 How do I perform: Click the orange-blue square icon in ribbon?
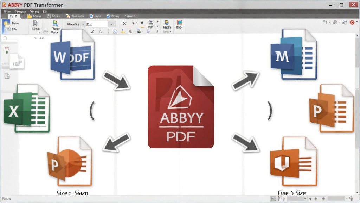tap(179, 23)
